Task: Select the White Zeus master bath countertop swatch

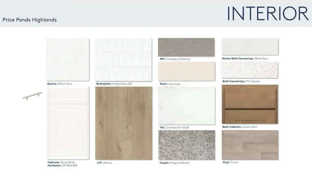Action: [250, 47]
